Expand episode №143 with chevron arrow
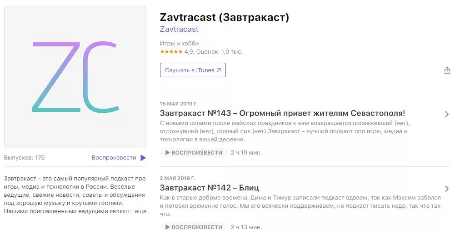 tap(446, 114)
